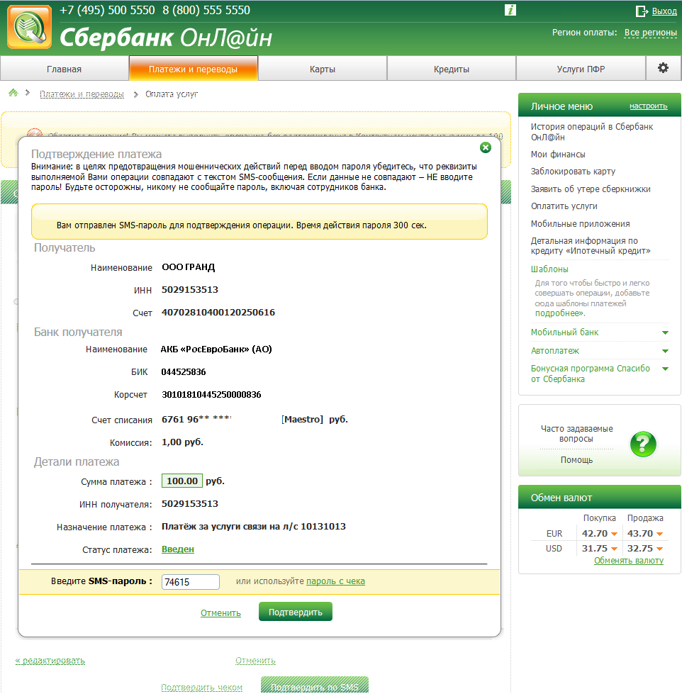682x694 pixels.
Task: Click the recipient name ООО ГРАНД
Action: 189,267
